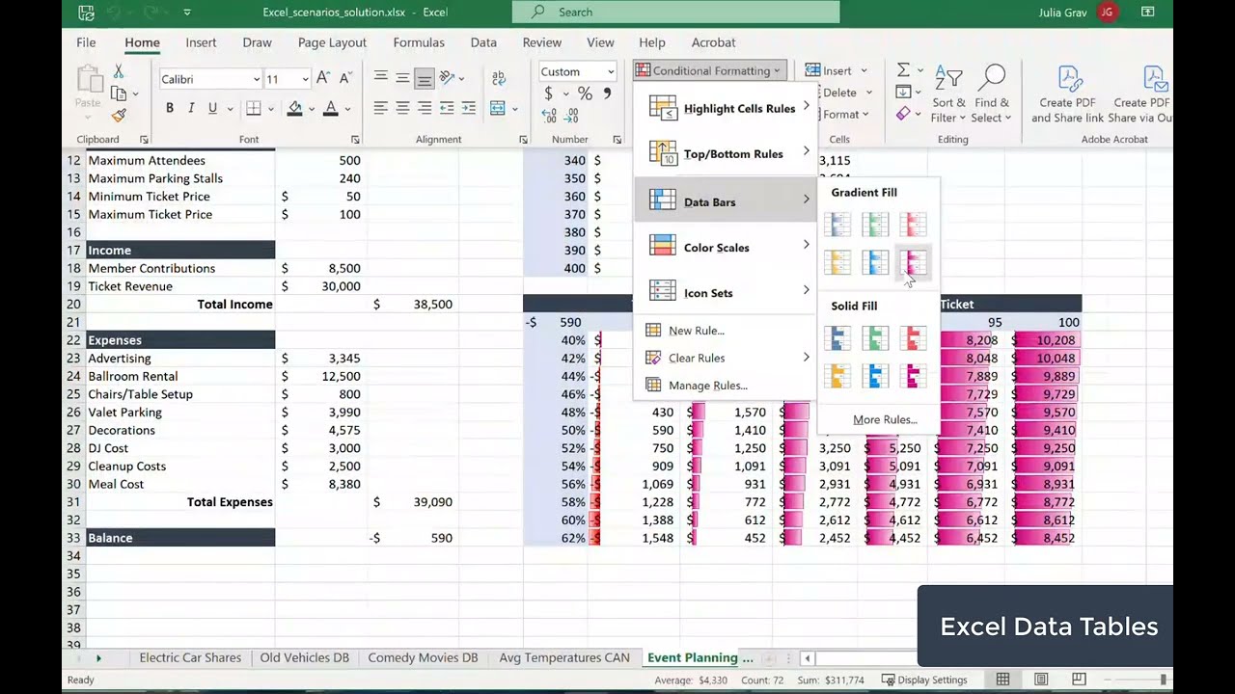
Task: Toggle Align Right in Alignment group
Action: click(x=424, y=108)
